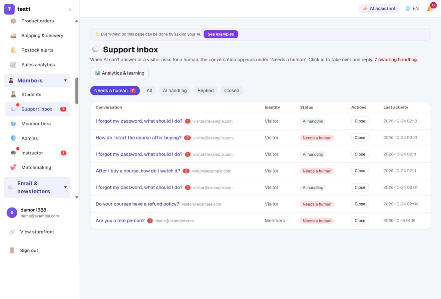Open 'Are you a real person?' conversation
Image resolution: width=441 pixels, height=299 pixels.
(x=120, y=221)
